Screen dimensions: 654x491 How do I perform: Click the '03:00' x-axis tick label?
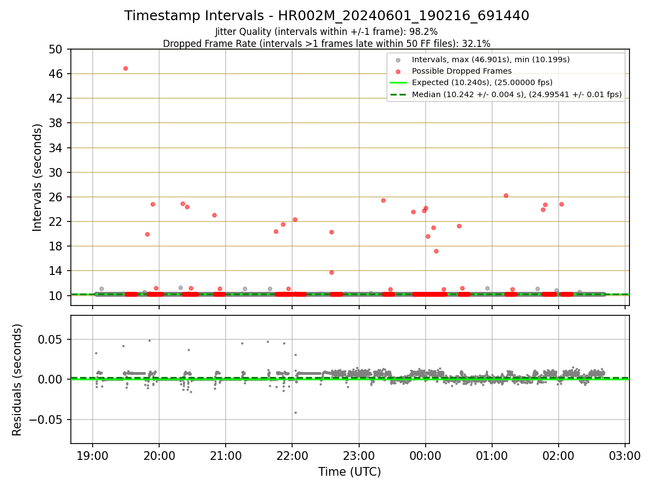tap(625, 456)
